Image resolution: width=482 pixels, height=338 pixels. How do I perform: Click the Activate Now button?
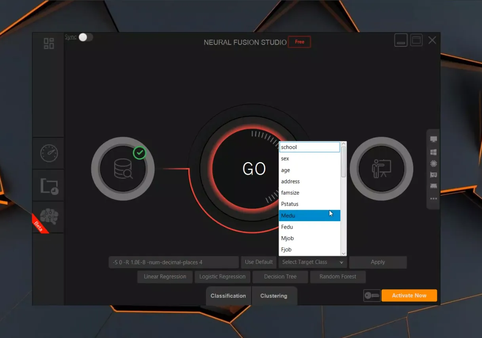pos(409,296)
